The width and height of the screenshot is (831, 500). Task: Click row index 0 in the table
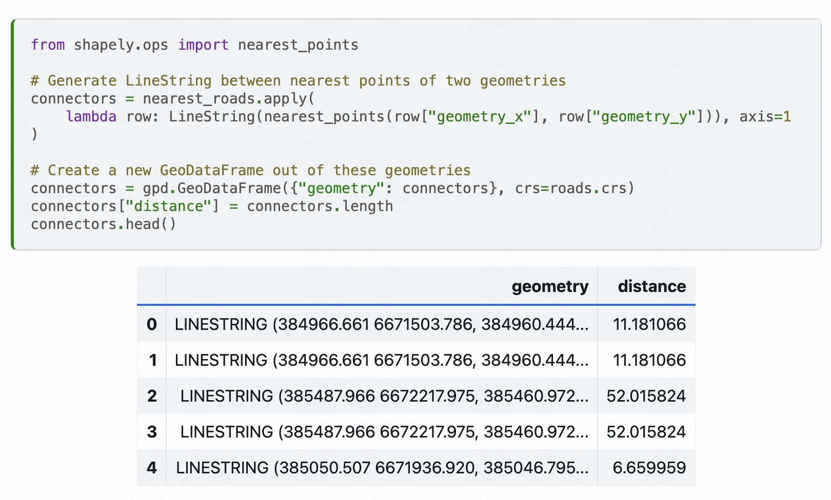click(x=152, y=324)
